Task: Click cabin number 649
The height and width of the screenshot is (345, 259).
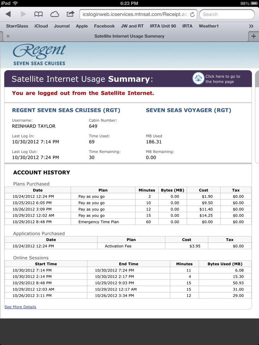Action: [93, 126]
